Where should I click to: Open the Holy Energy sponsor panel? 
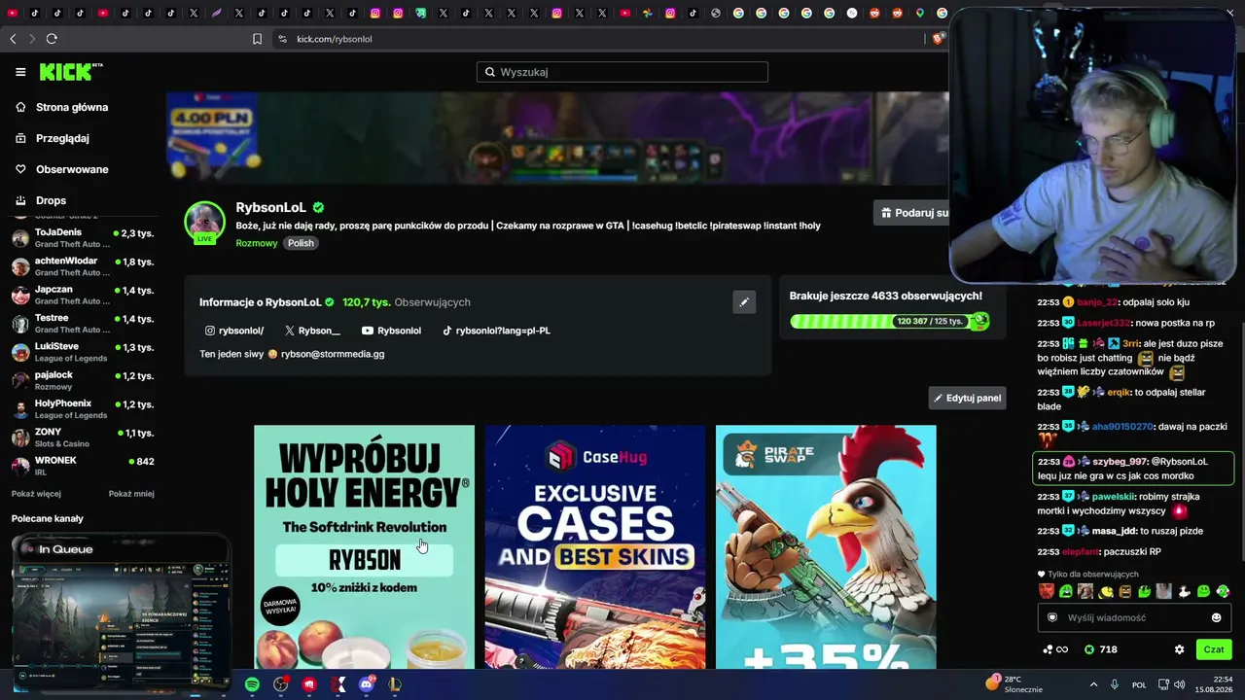click(365, 546)
